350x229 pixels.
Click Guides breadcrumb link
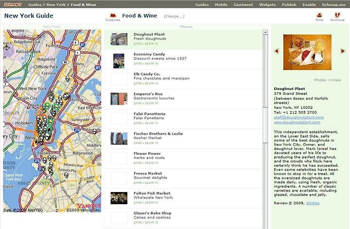coord(35,4)
